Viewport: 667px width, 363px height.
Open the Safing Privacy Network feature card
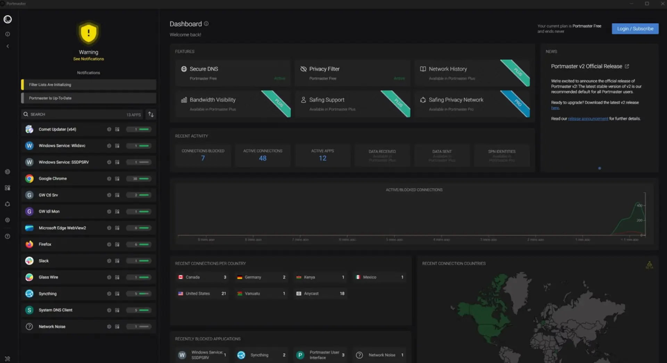tap(472, 104)
